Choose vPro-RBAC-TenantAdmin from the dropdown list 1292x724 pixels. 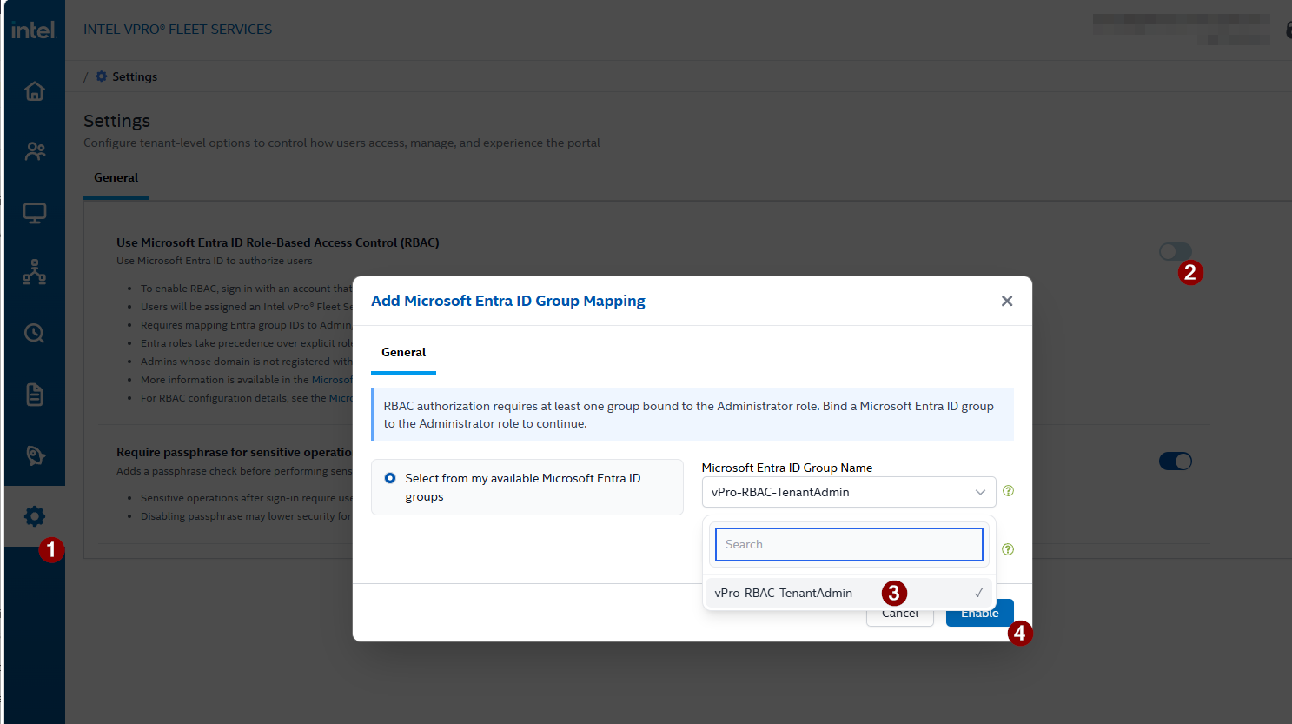click(x=849, y=593)
